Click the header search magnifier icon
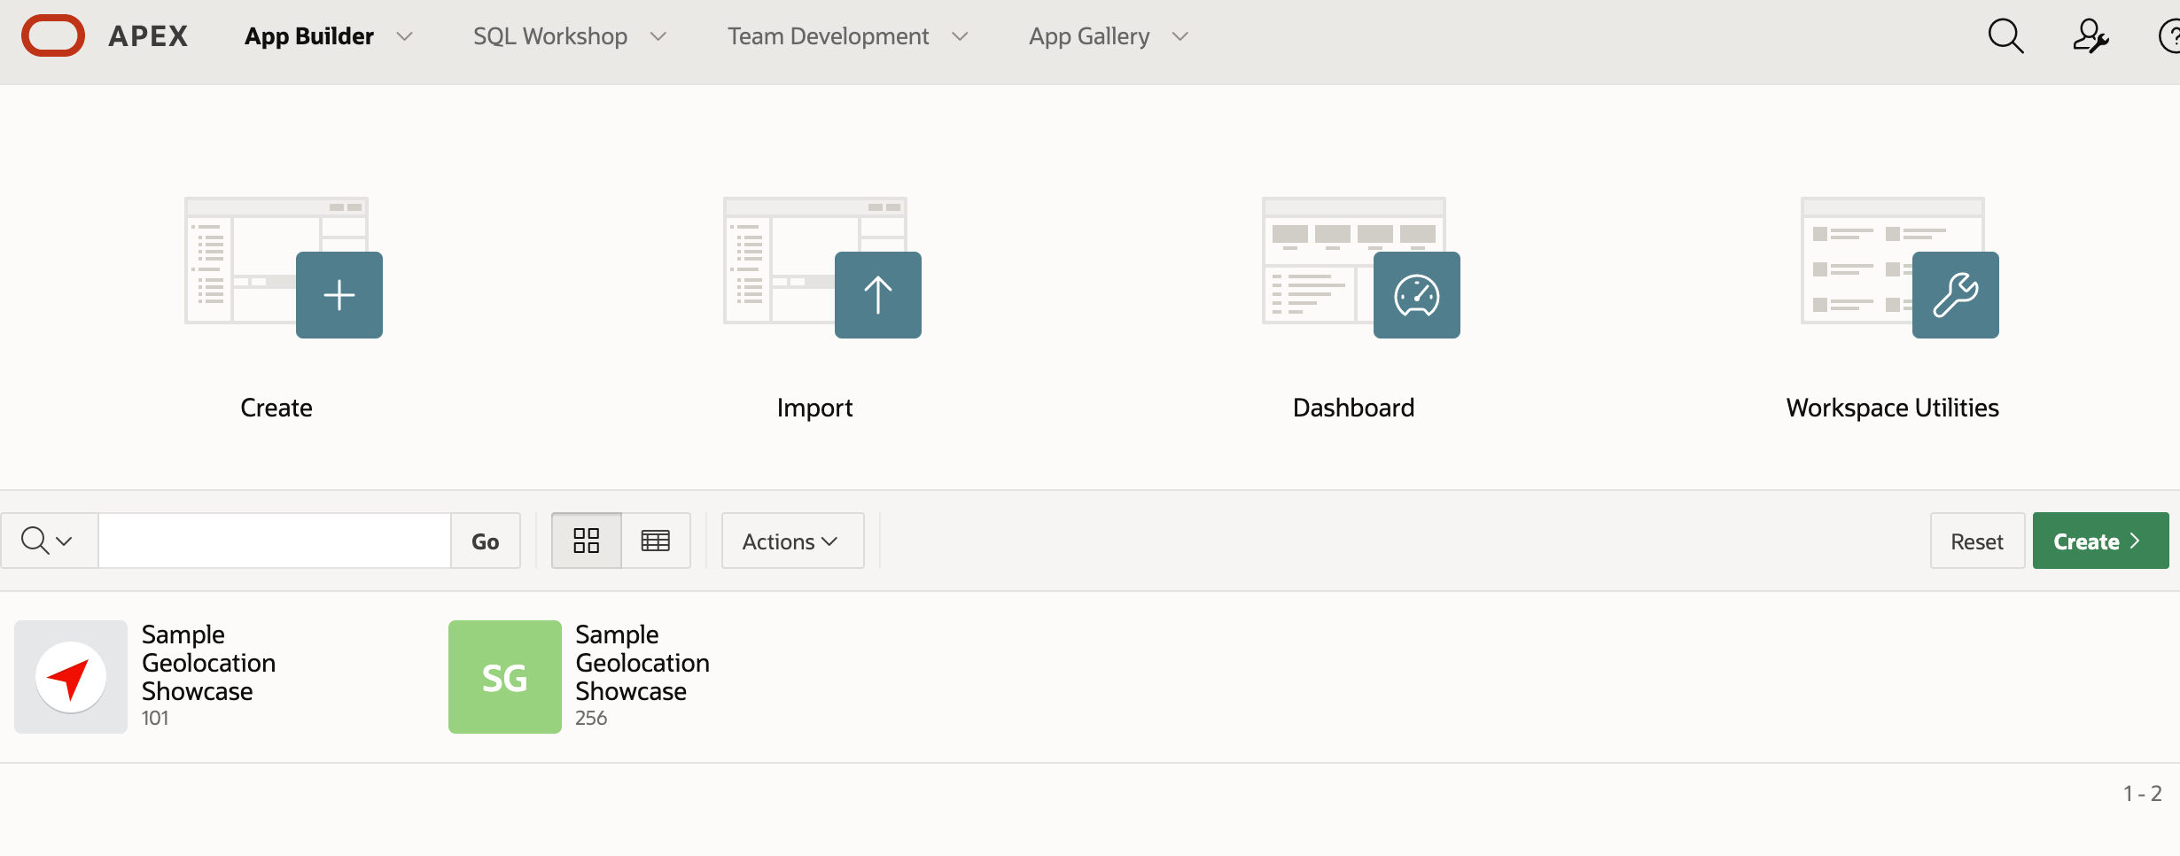2180x856 pixels. pos(2005,36)
